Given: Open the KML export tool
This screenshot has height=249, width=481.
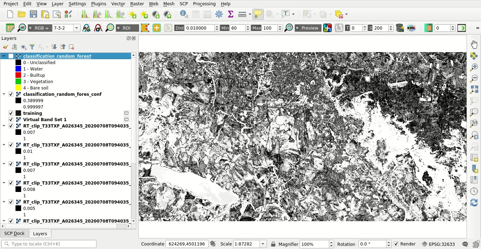Looking at the screenshot, I should [411, 28].
